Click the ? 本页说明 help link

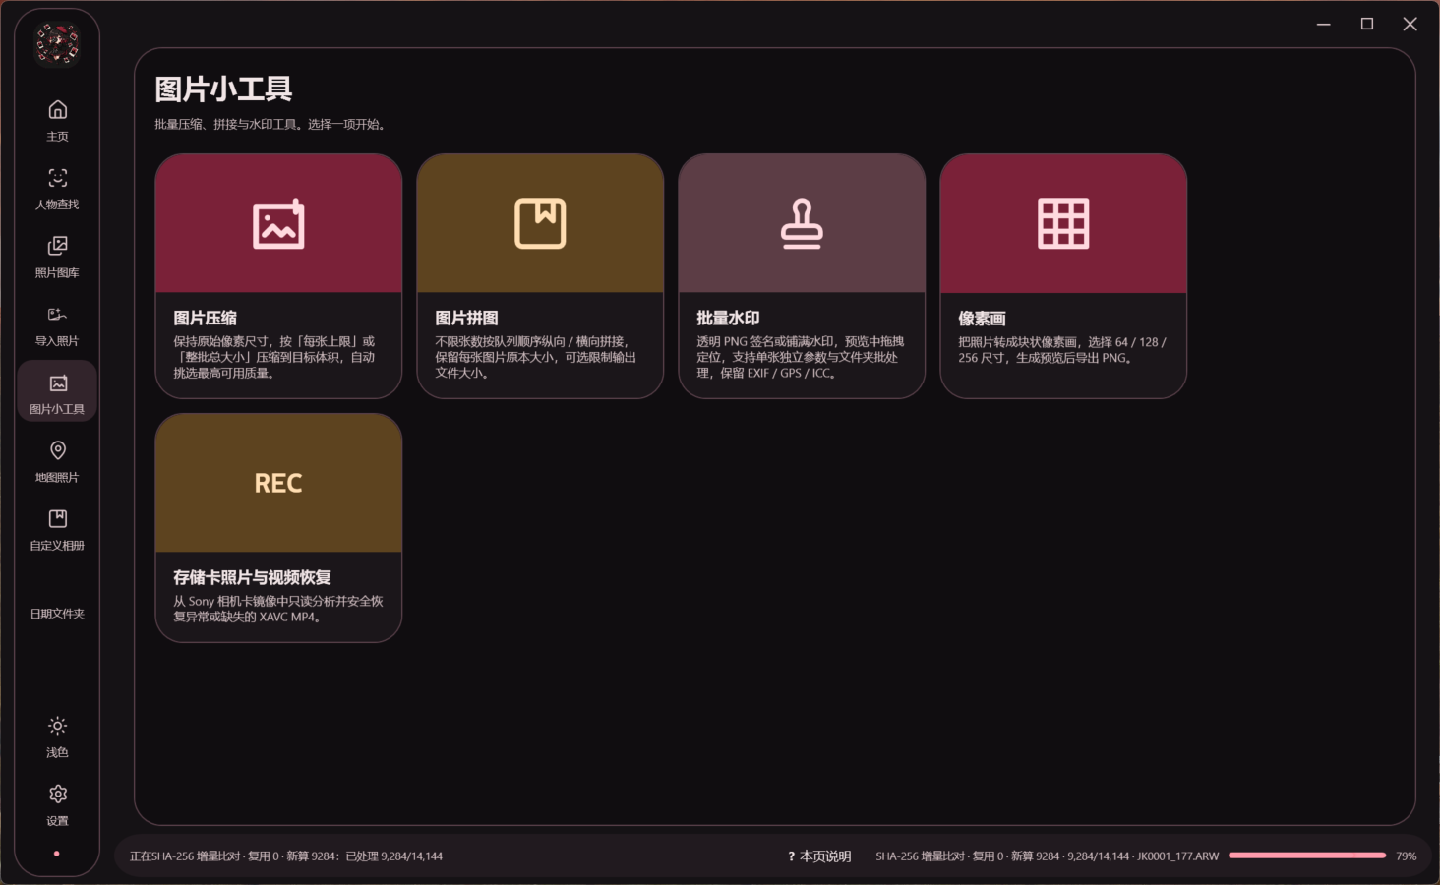[x=819, y=856]
